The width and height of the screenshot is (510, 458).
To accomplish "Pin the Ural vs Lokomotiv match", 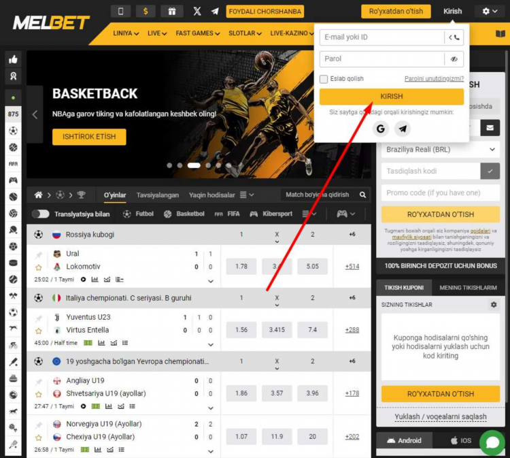I will coord(39,255).
